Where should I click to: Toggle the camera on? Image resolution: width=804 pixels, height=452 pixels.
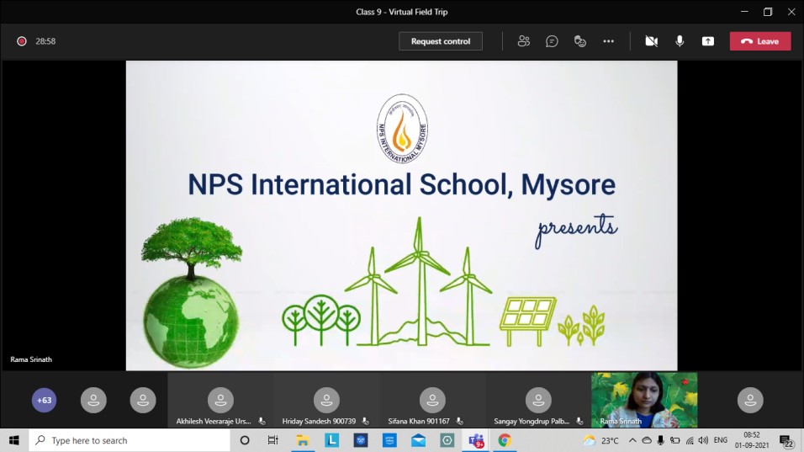[x=651, y=41]
